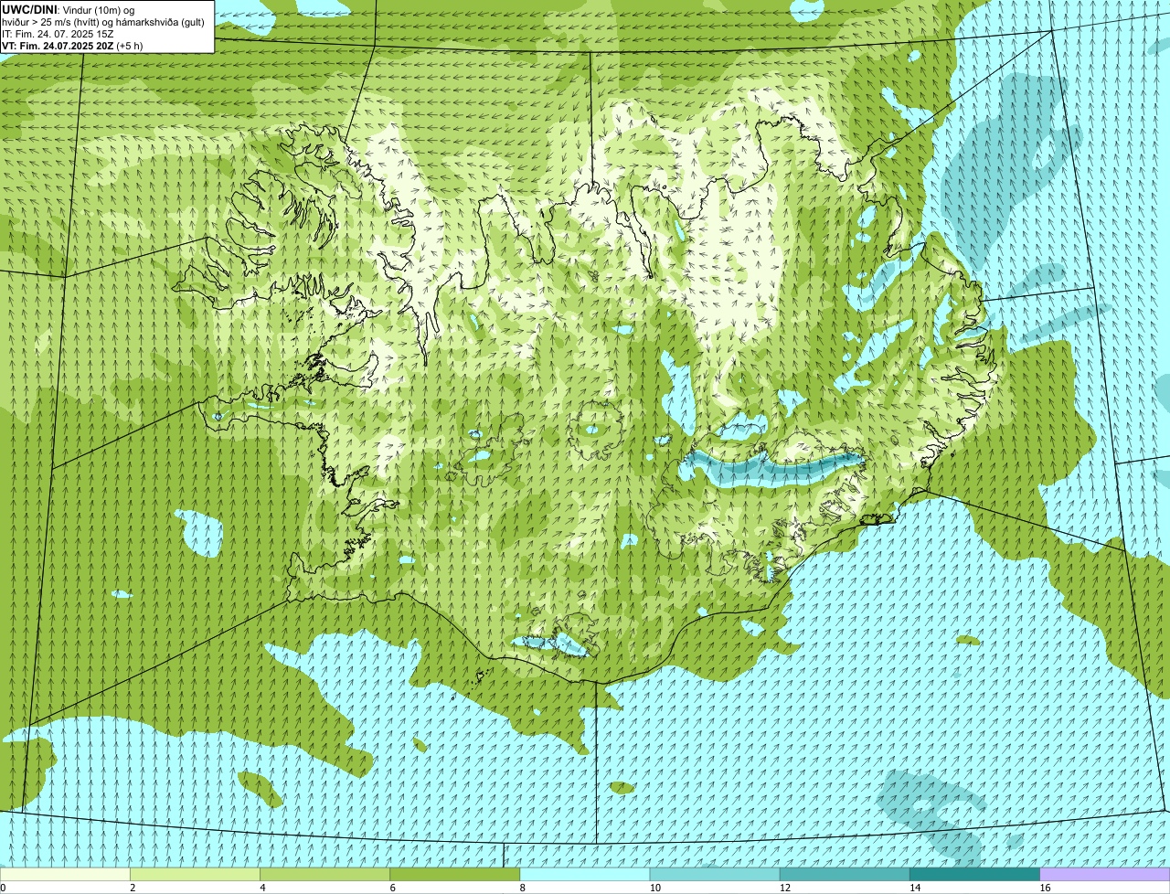Click the '6' tick label on the scale
1170x894 pixels.
point(392,888)
